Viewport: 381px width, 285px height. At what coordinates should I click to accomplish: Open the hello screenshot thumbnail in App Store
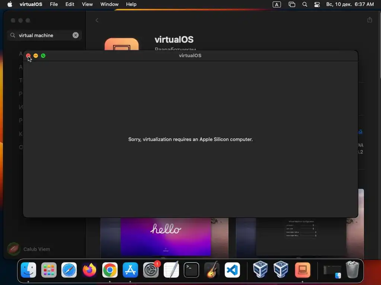(x=164, y=238)
